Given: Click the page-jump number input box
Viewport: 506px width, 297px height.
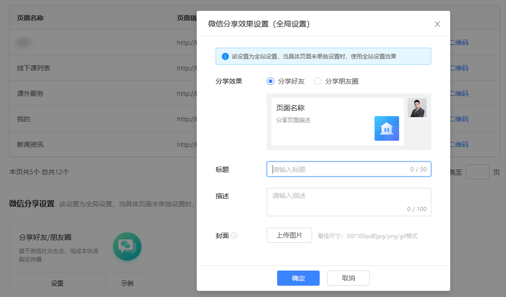Looking at the screenshot, I should pos(477,172).
